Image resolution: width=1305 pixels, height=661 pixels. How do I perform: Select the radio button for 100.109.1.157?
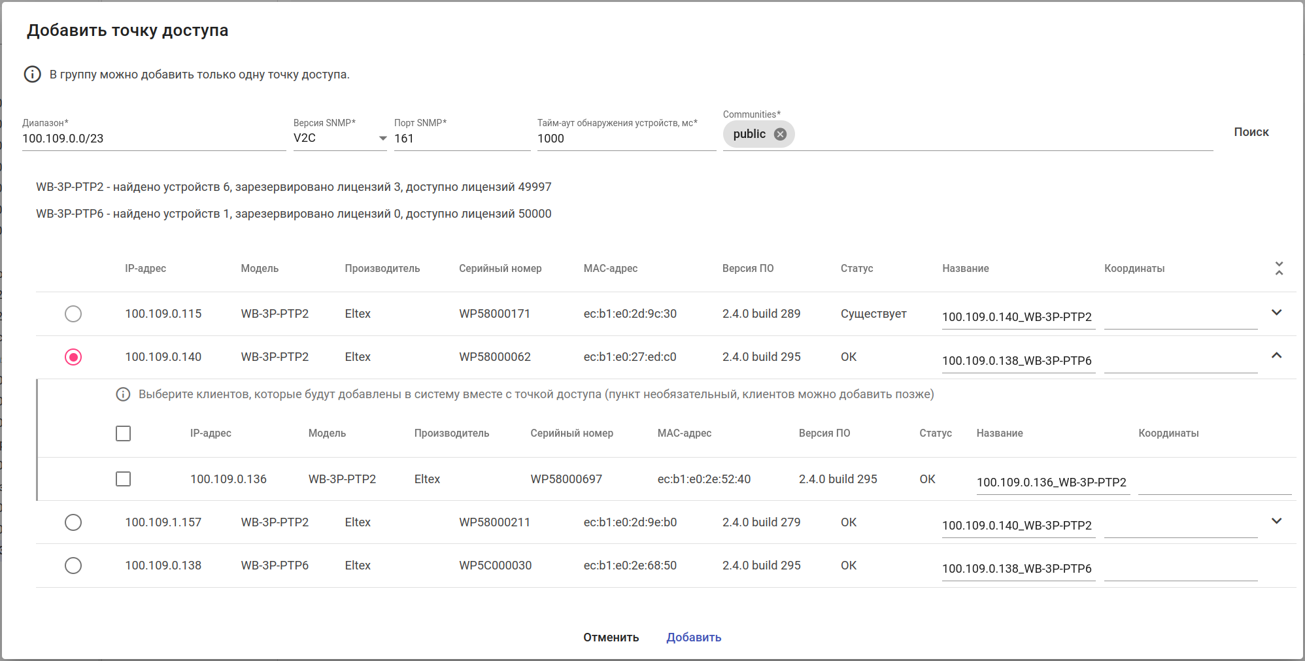click(x=73, y=522)
